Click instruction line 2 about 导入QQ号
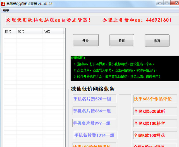The width and height of the screenshot is (179, 147). [x=115, y=70]
